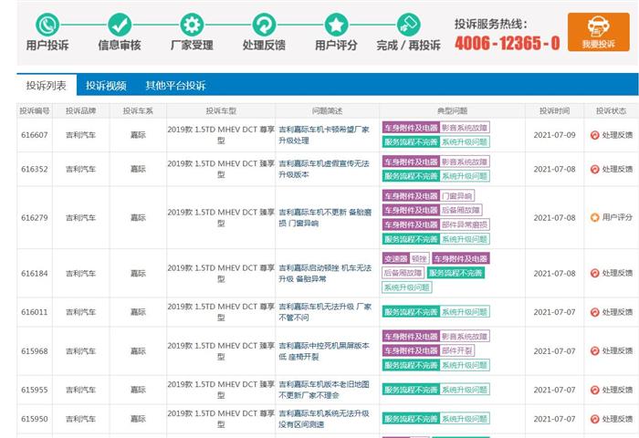The height and width of the screenshot is (438, 639).
Task: Click 嘉际 series in row 616352
Action: 138,169
